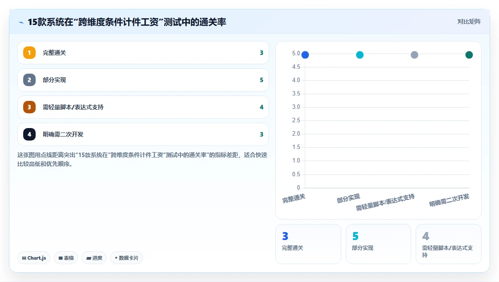Click the brown rank 3 badge
This screenshot has width=499, height=282.
[x=29, y=107]
